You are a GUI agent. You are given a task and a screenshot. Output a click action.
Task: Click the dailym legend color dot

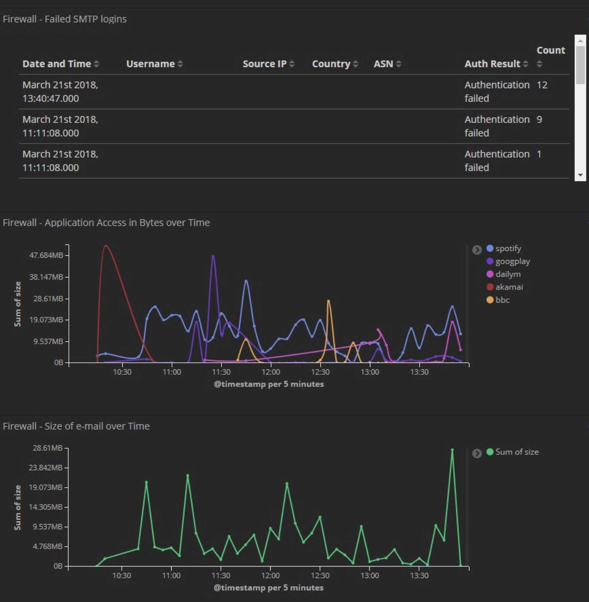pyautogui.click(x=490, y=274)
